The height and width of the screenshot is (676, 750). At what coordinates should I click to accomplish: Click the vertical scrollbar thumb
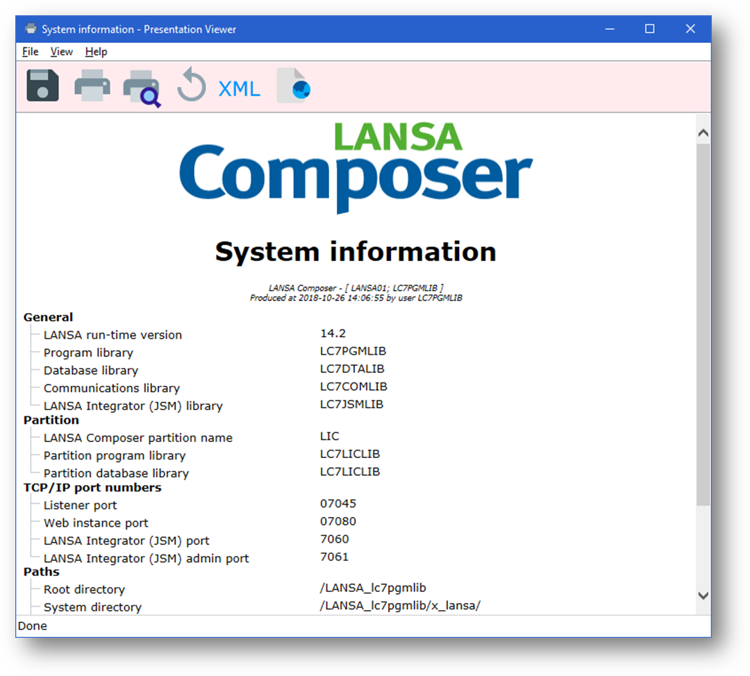pos(703,325)
